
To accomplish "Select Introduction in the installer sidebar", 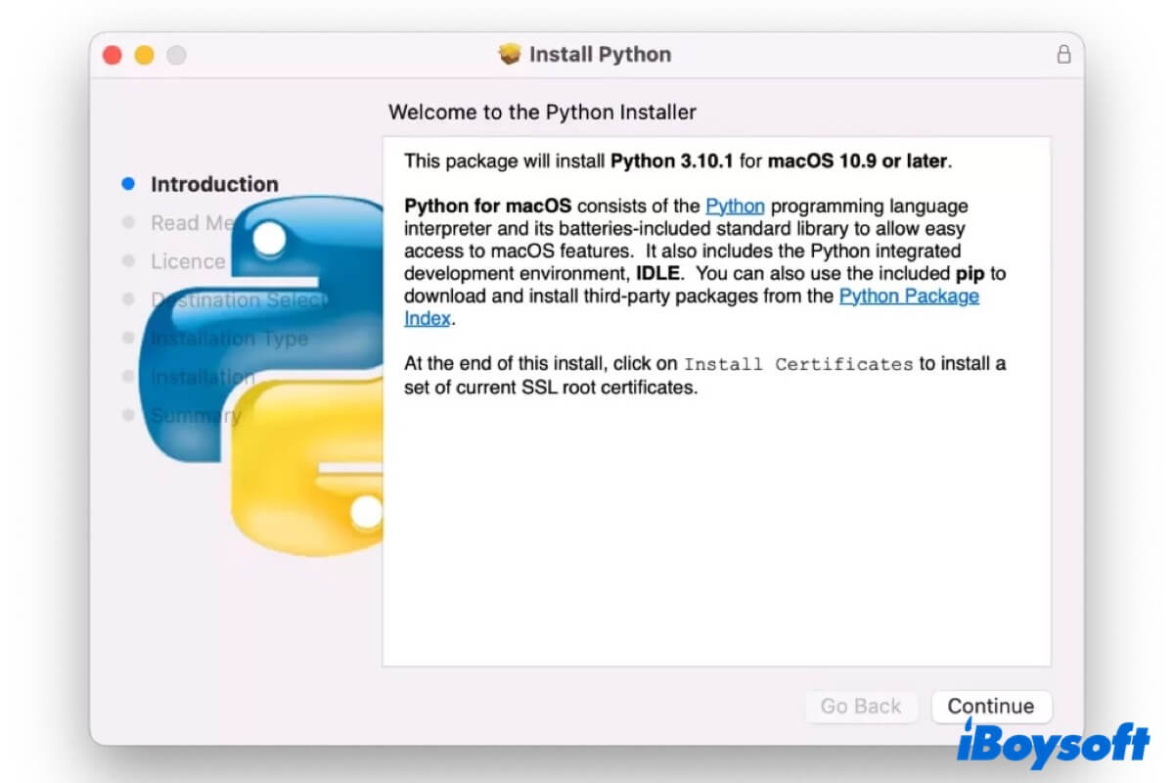I will click(x=213, y=184).
